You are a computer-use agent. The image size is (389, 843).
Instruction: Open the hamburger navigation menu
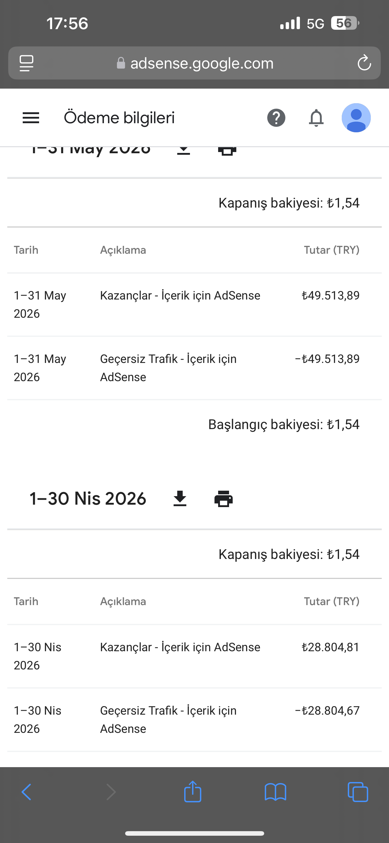31,118
